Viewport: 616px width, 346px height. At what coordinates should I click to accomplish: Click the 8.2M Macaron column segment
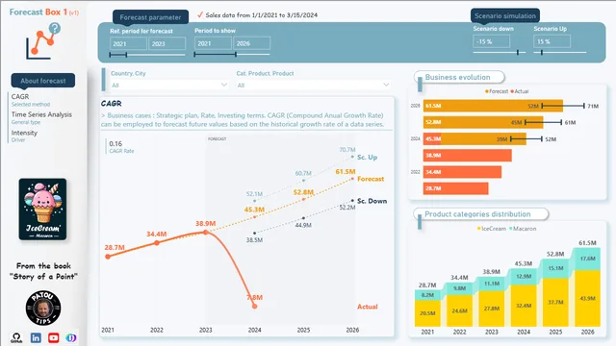coord(427,295)
